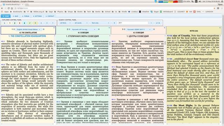The width and height of the screenshot is (224, 126).
Task: Select two-column layout button 2
Action: point(15,23)
